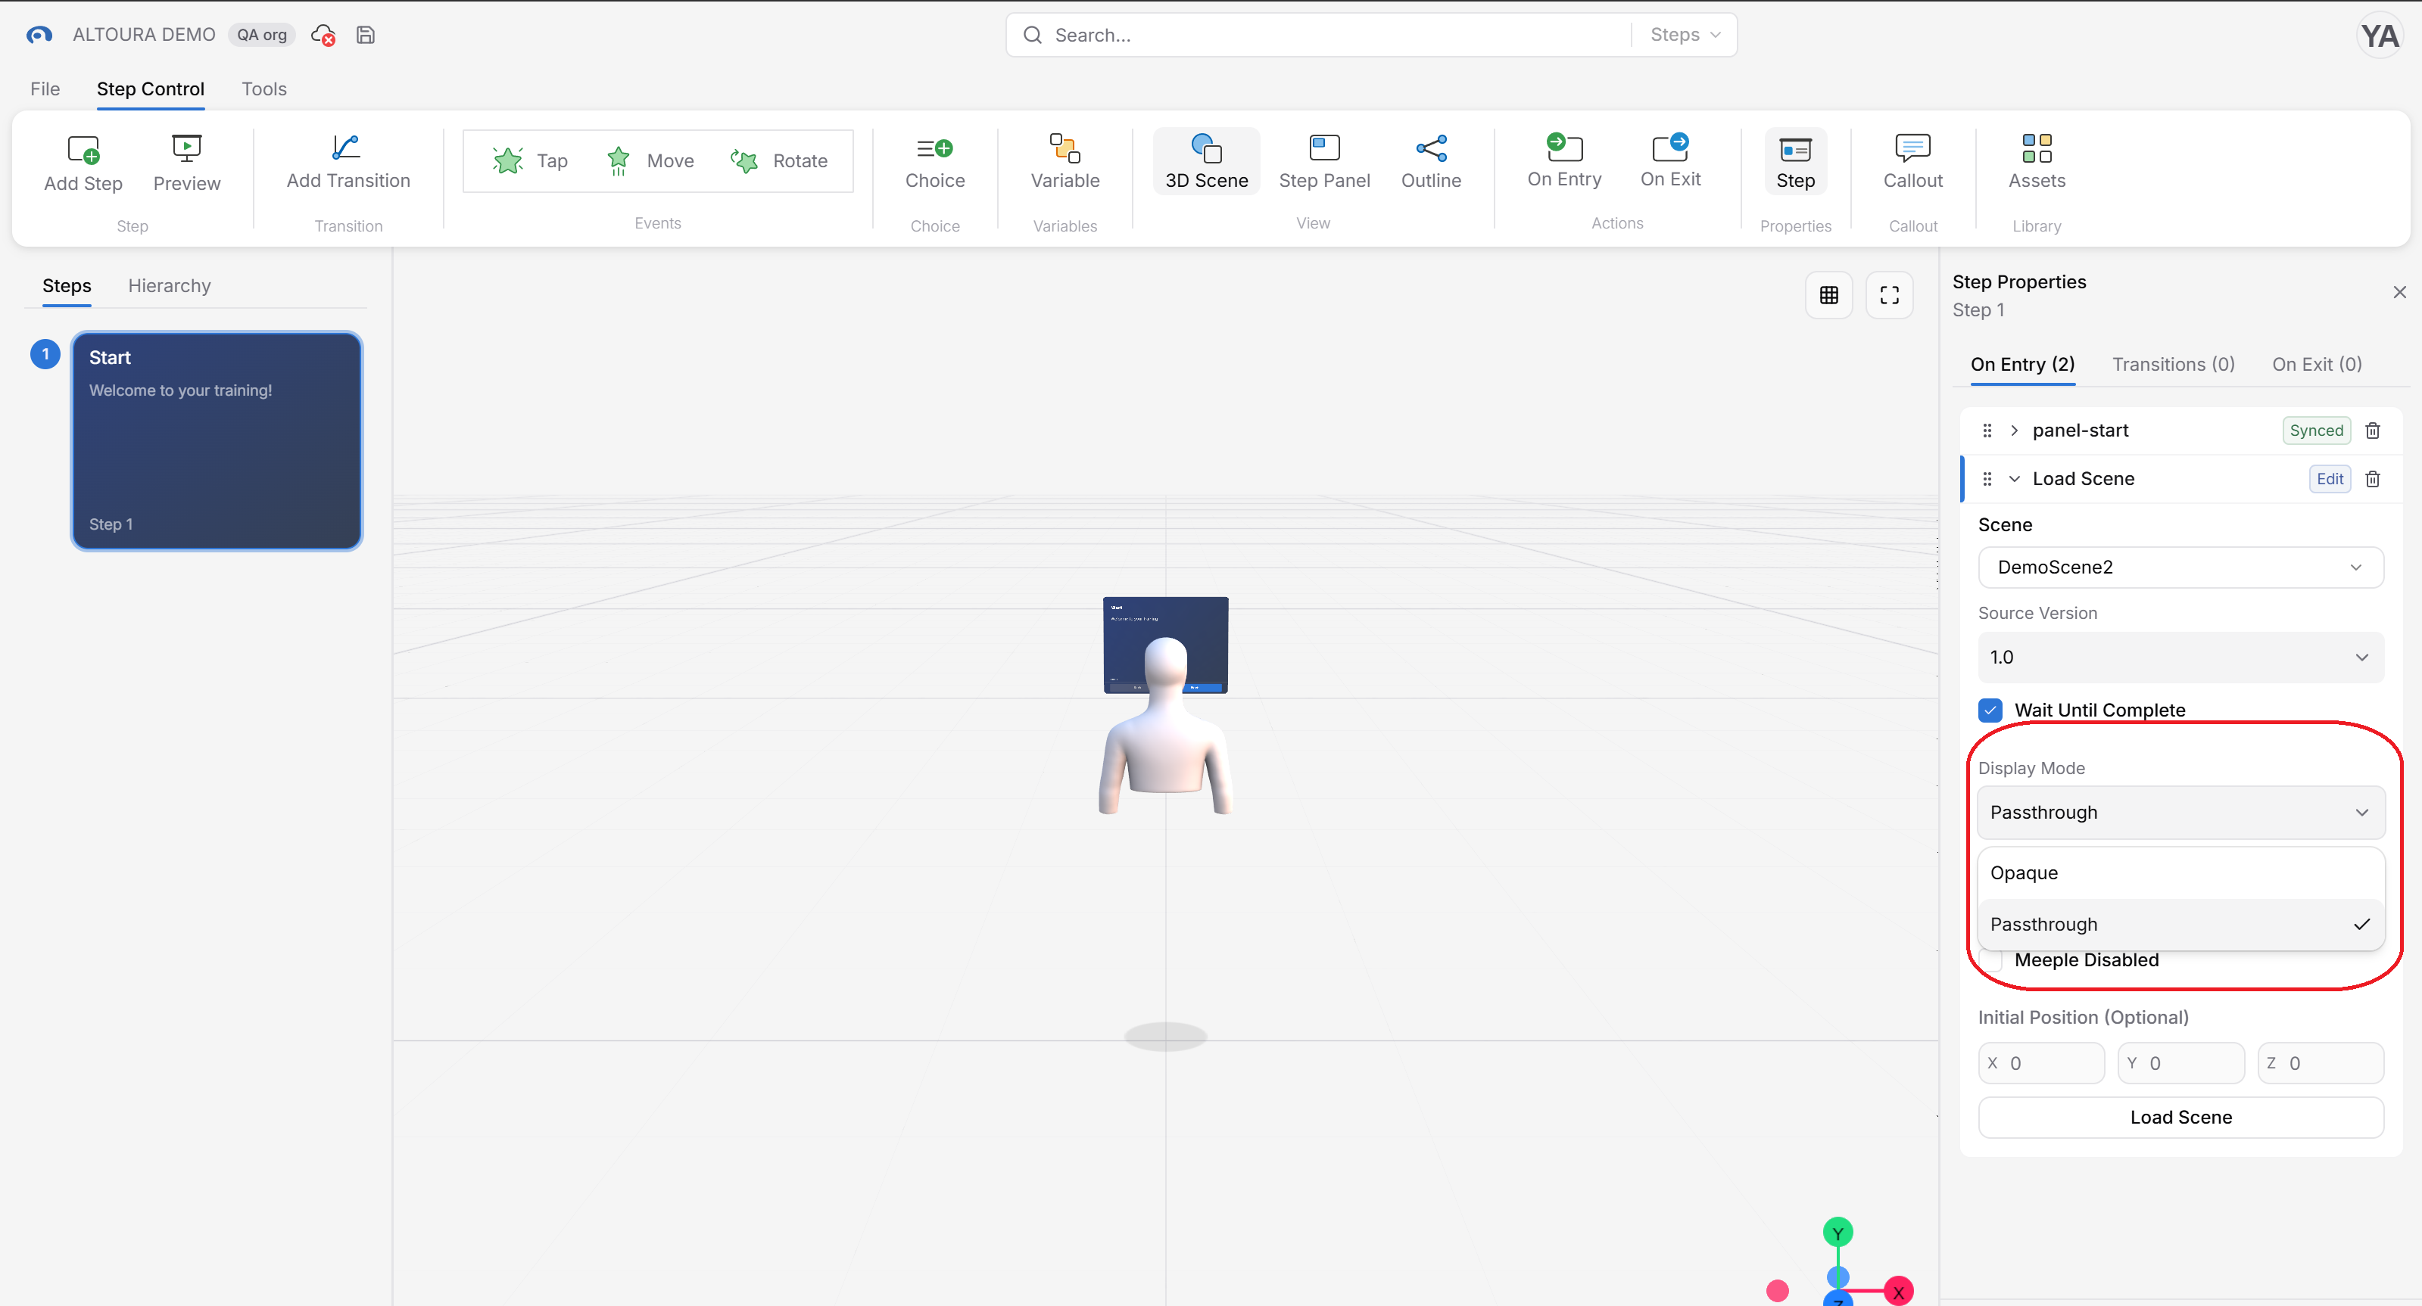The height and width of the screenshot is (1306, 2422).
Task: Click the step number 1 badge
Action: point(45,354)
